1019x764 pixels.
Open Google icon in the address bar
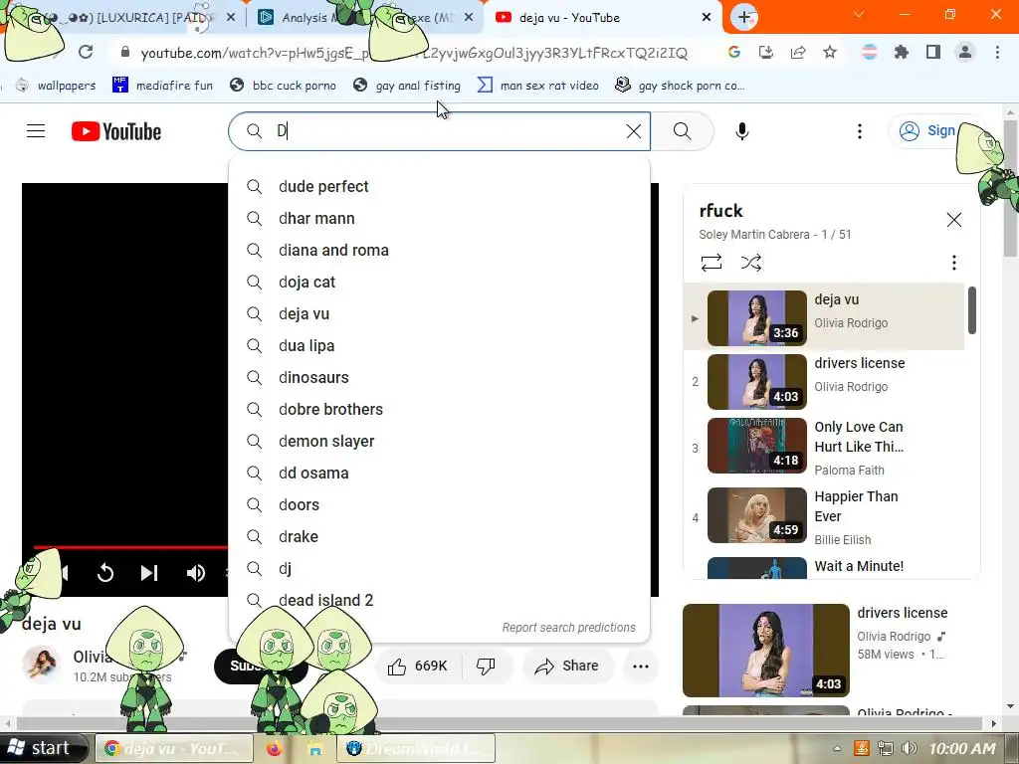point(734,52)
